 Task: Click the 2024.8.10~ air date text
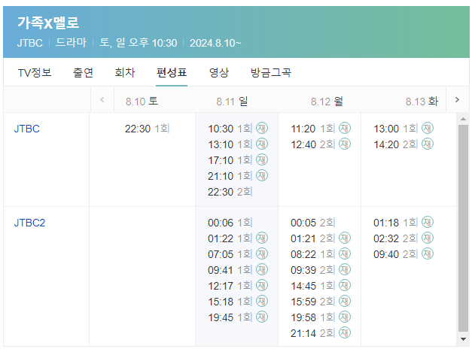(215, 43)
